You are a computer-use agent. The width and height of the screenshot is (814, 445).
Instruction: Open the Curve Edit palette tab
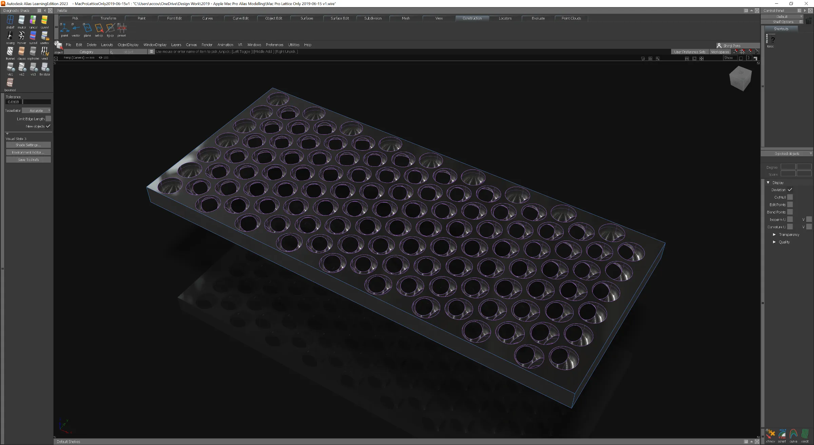click(x=240, y=18)
